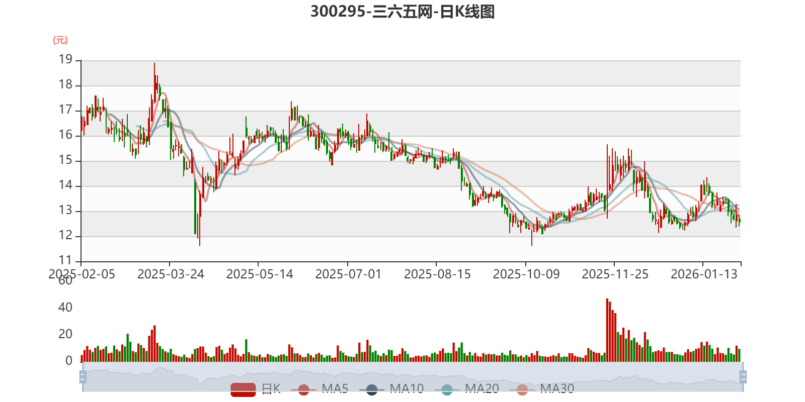Select the 2025-02-05 date label
The height and width of the screenshot is (402, 805).
pyautogui.click(x=82, y=274)
